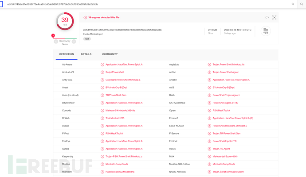Select the PowerShell.Agent.34147 result
The image size is (306, 177).
(x=225, y=103)
